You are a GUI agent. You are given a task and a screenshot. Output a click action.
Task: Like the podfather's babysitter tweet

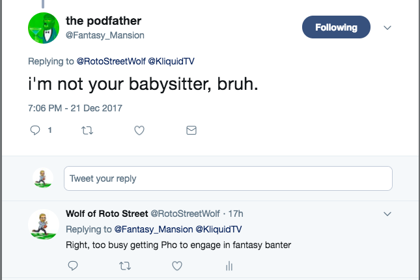click(139, 130)
